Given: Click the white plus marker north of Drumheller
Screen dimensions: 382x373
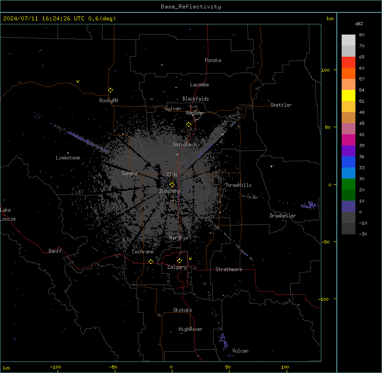Looking at the screenshot, I should (x=271, y=166).
